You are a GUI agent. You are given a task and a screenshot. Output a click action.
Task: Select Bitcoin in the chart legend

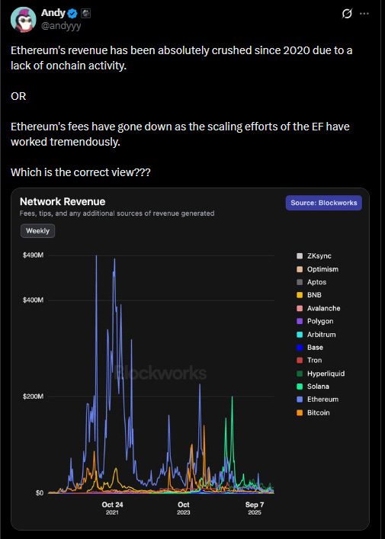click(x=313, y=412)
